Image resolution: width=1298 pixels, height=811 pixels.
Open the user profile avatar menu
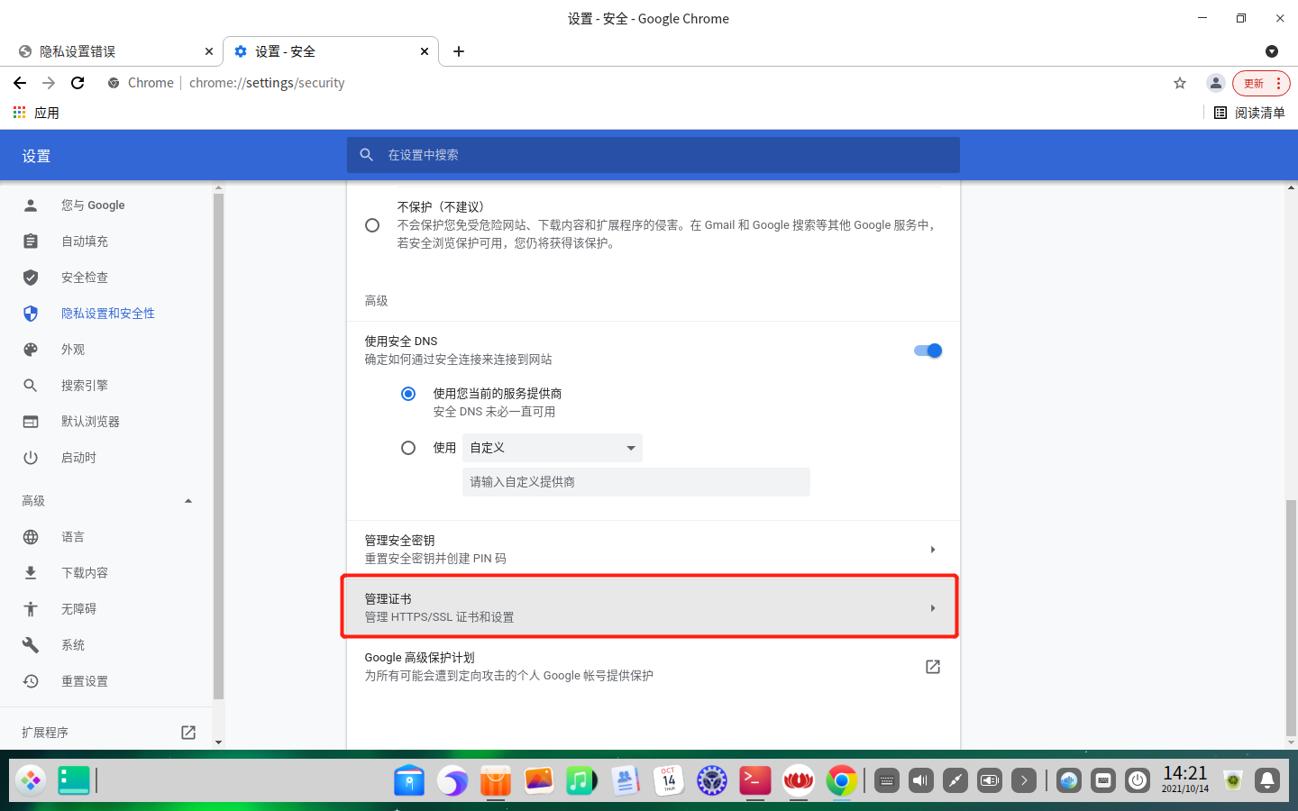[x=1215, y=83]
